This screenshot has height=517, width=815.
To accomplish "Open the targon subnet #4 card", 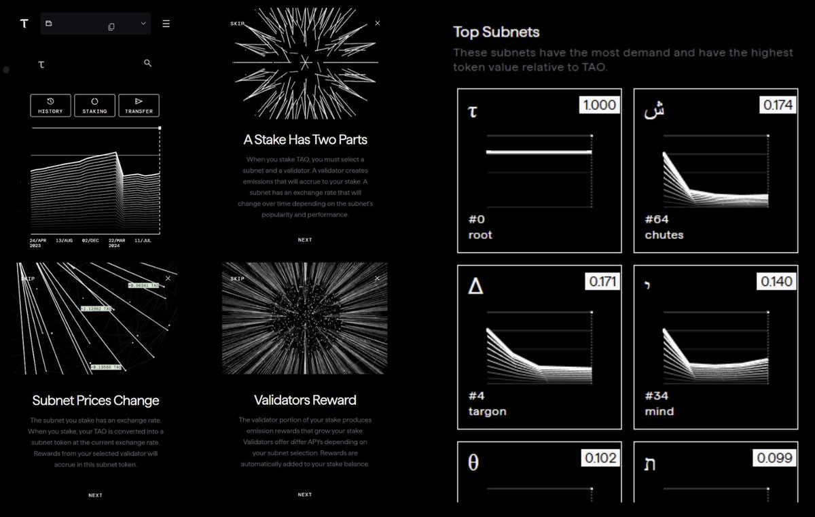I will click(539, 347).
